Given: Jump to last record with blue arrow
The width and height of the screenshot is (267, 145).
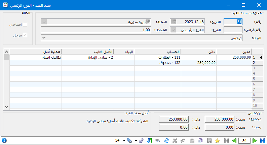Looking at the screenshot, I should [263, 141].
